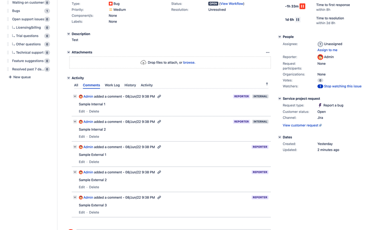This screenshot has height=230, width=377.
Task: Copy permalink of Sample Internal 2 comment
Action: coord(159,122)
